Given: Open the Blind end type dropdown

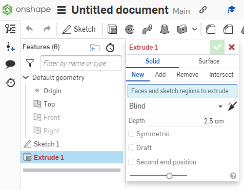Looking at the screenshot, I should point(176,106).
